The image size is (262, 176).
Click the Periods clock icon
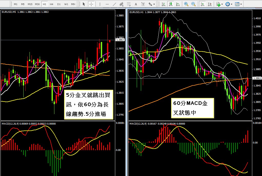click(227, 4)
